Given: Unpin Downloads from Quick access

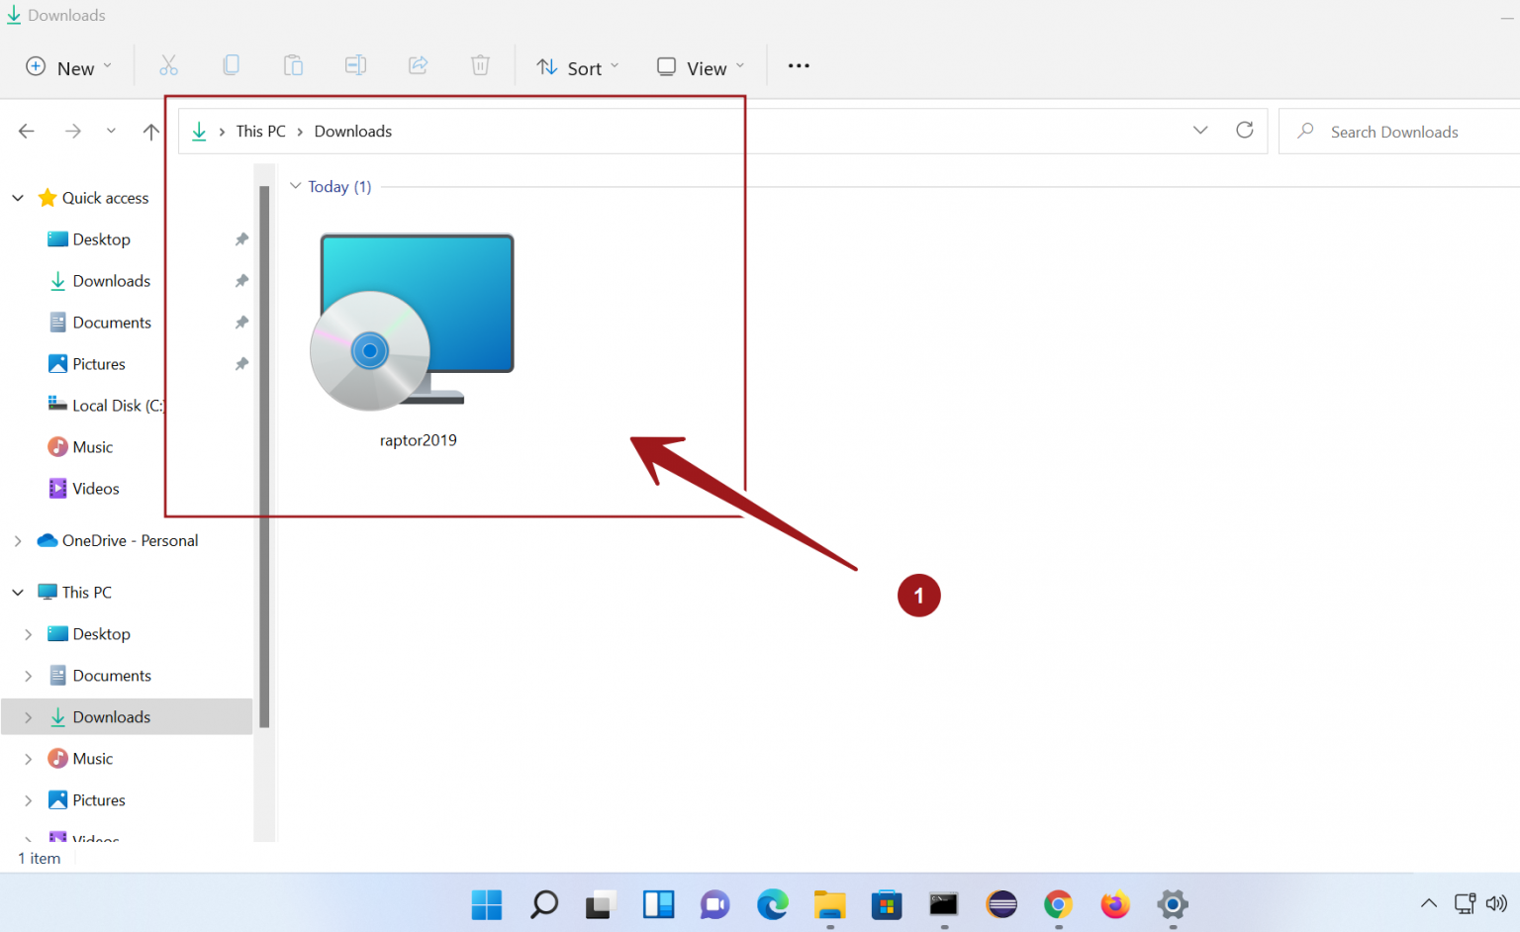Looking at the screenshot, I should pyautogui.click(x=240, y=280).
